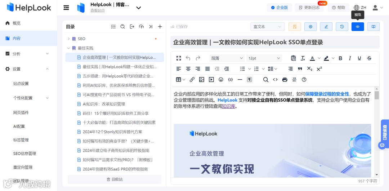Center align text
The image size is (389, 191).
188,69
